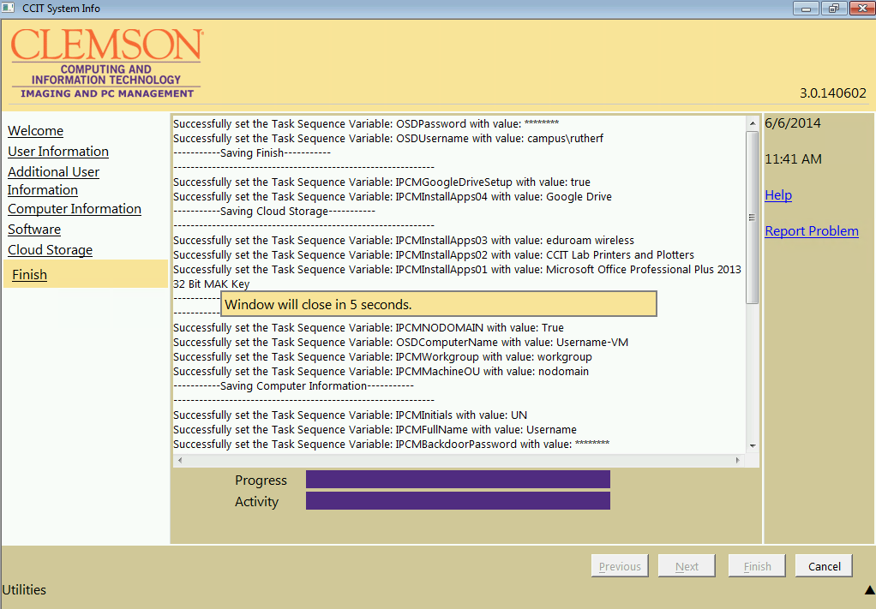Click the IPCMInstallApps04 Google Drive line
Screen dimensions: 876x609
click(x=393, y=196)
